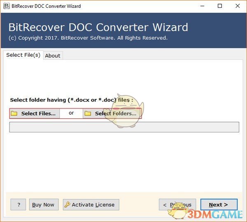Open help with the ? button
Screen dimensions: 247x222
pyautogui.click(x=18, y=205)
